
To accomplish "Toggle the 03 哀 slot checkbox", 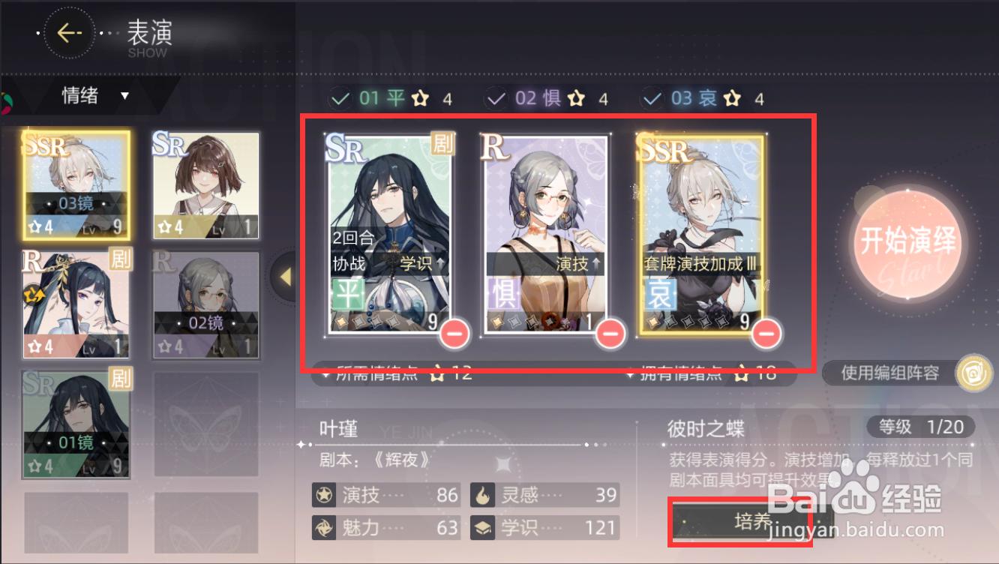I will click(652, 98).
